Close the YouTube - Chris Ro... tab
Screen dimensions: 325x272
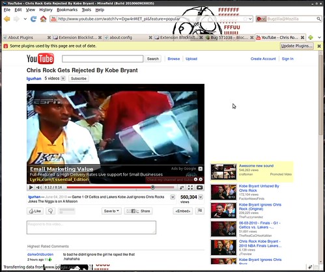[302, 38]
